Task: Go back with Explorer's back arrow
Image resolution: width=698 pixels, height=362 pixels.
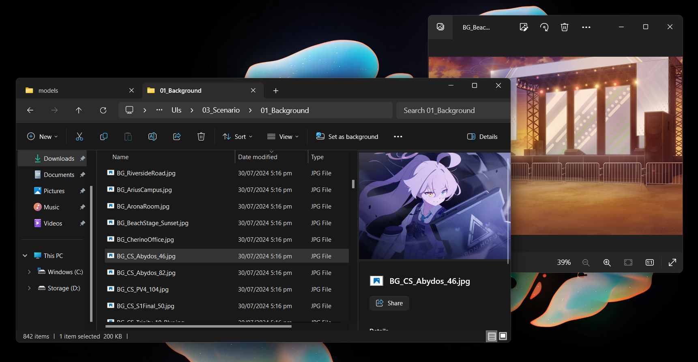Action: point(30,110)
